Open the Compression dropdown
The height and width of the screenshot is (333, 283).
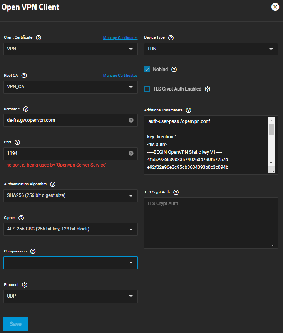pyautogui.click(x=70, y=263)
